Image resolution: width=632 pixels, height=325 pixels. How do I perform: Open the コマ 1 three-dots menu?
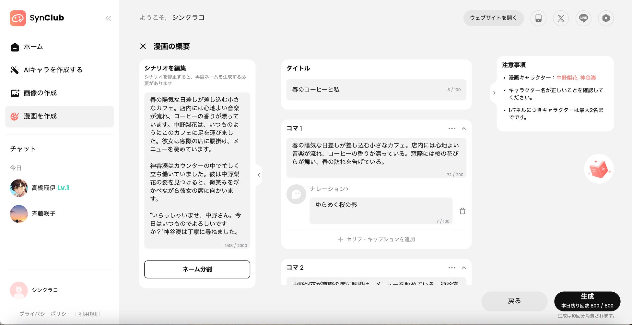(452, 129)
